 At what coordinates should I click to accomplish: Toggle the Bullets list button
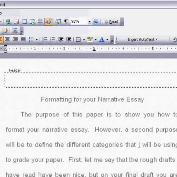[x=52, y=39]
